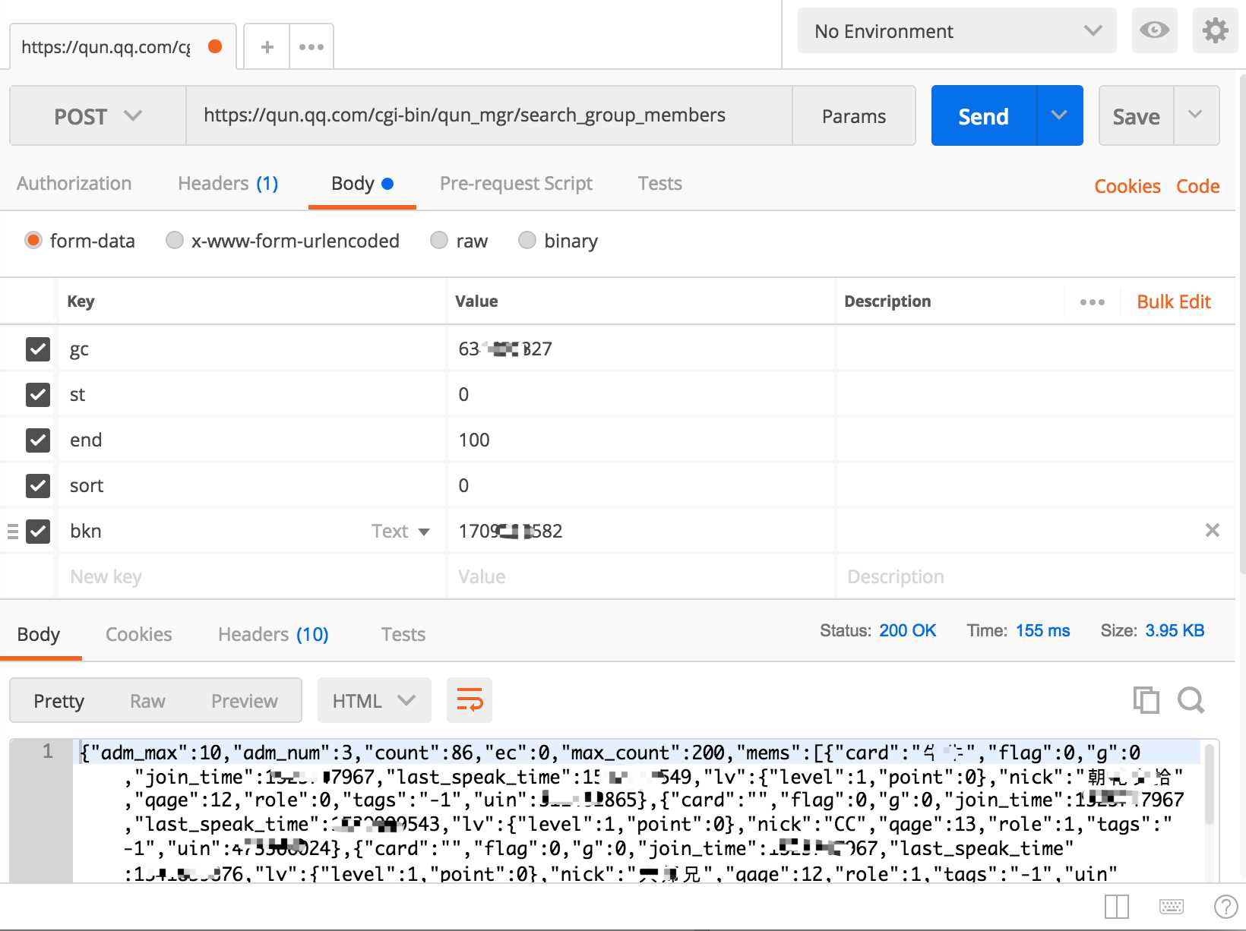Delete the bkn row with X icon
Viewport: 1246px width, 931px height.
click(1213, 530)
